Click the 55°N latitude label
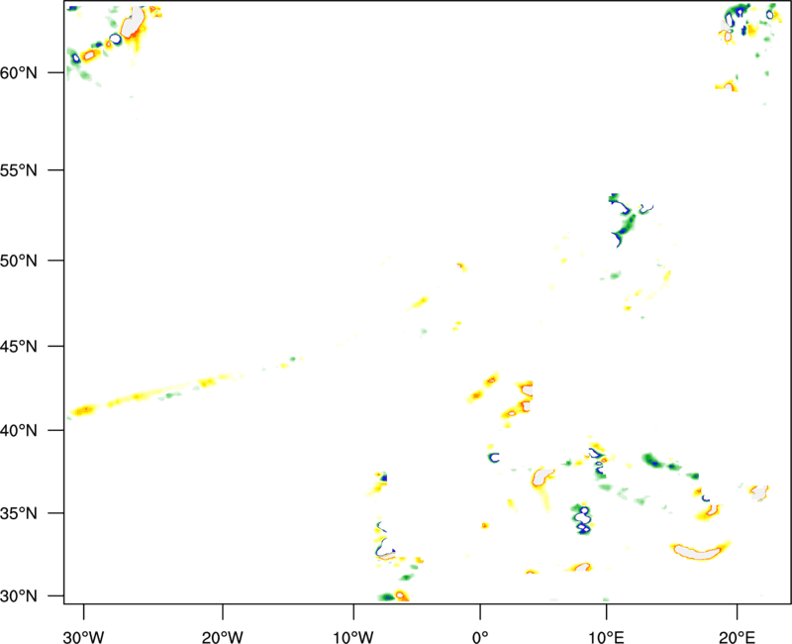 click(19, 169)
